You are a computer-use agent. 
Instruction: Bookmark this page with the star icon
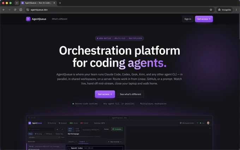click(x=211, y=10)
